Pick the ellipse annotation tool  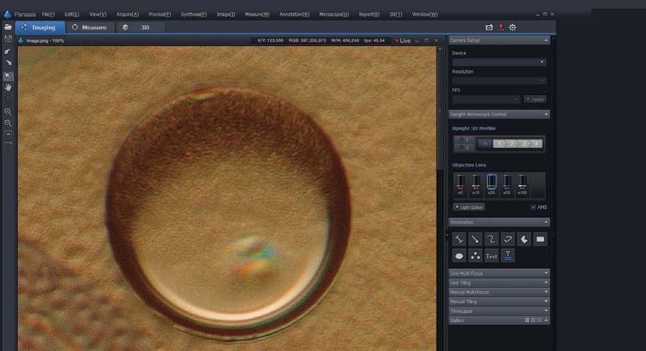point(459,256)
